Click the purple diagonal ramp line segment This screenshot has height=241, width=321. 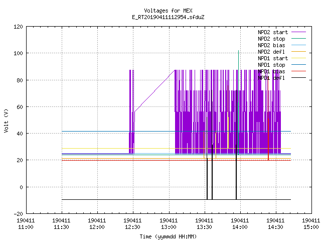pyautogui.click(x=154, y=91)
